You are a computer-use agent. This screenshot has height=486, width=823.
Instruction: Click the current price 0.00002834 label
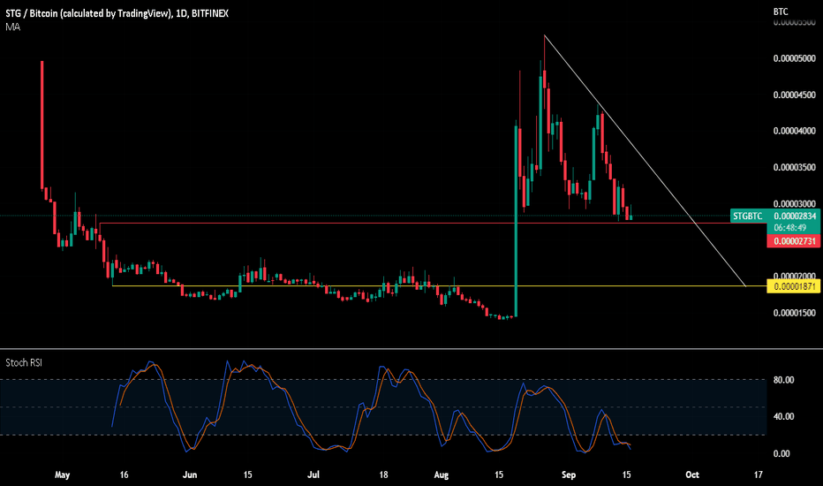pos(795,216)
